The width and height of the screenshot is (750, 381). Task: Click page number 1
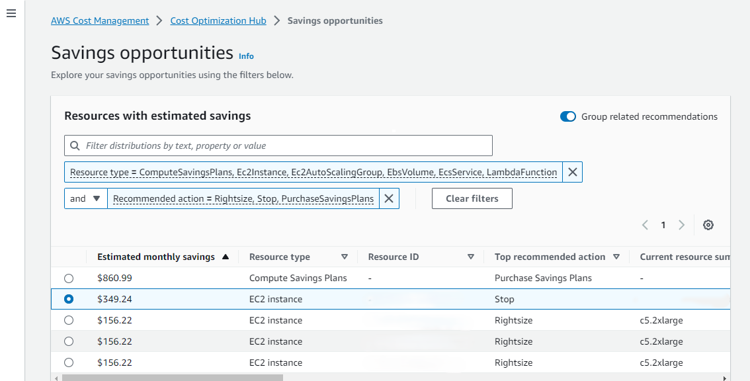663,225
